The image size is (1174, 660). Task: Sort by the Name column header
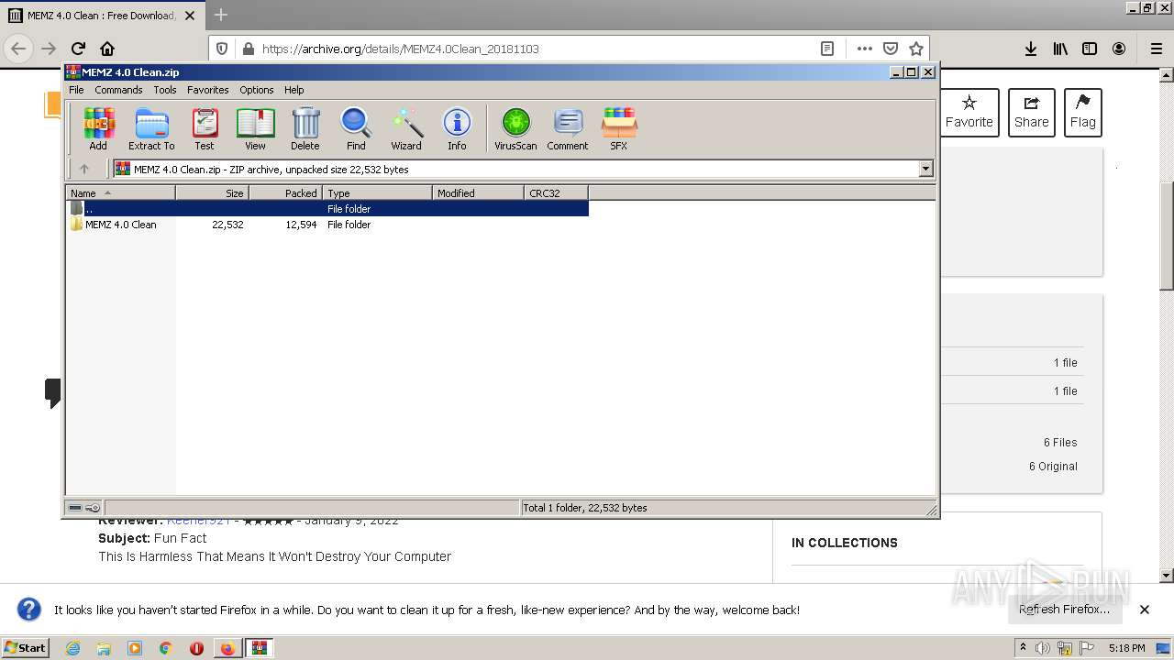tap(120, 192)
